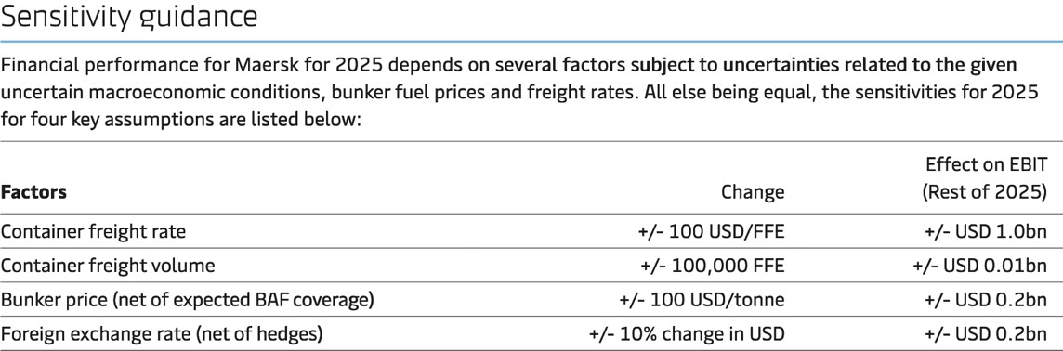Screen dimensions: 1063x351
Task: Click the Effect on EBIT header
Action: pos(987,164)
